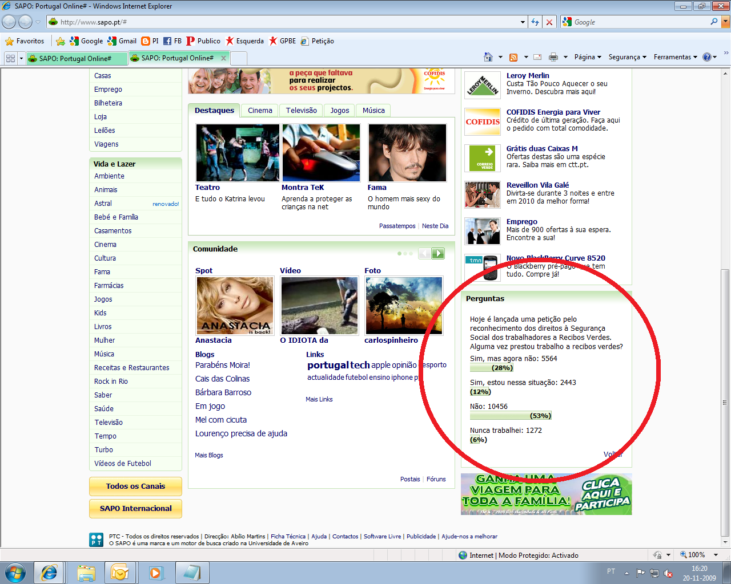Open the Segurança menu dropdown

[x=627, y=57]
